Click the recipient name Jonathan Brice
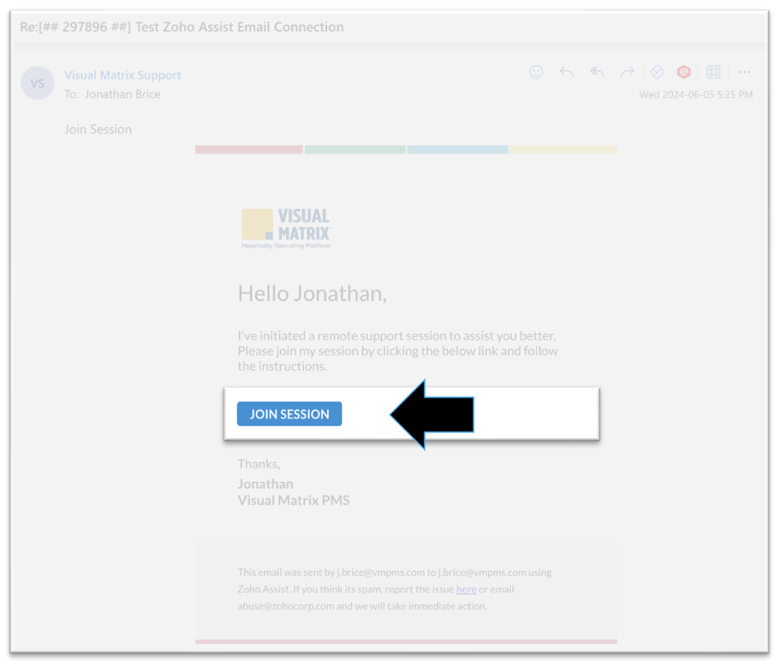 tap(122, 94)
